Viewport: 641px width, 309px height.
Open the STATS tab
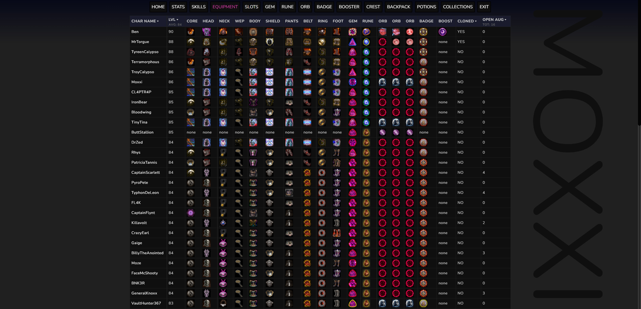pyautogui.click(x=178, y=7)
